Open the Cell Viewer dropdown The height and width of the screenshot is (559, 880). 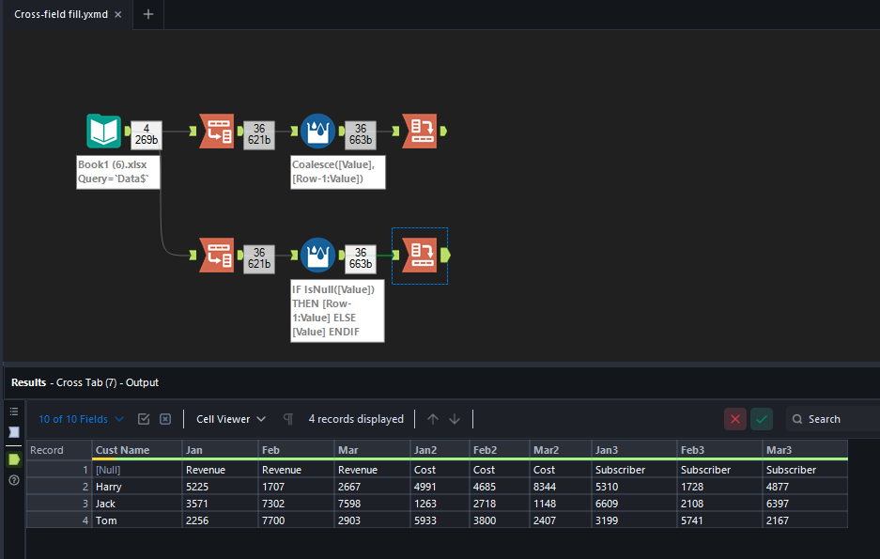click(231, 419)
